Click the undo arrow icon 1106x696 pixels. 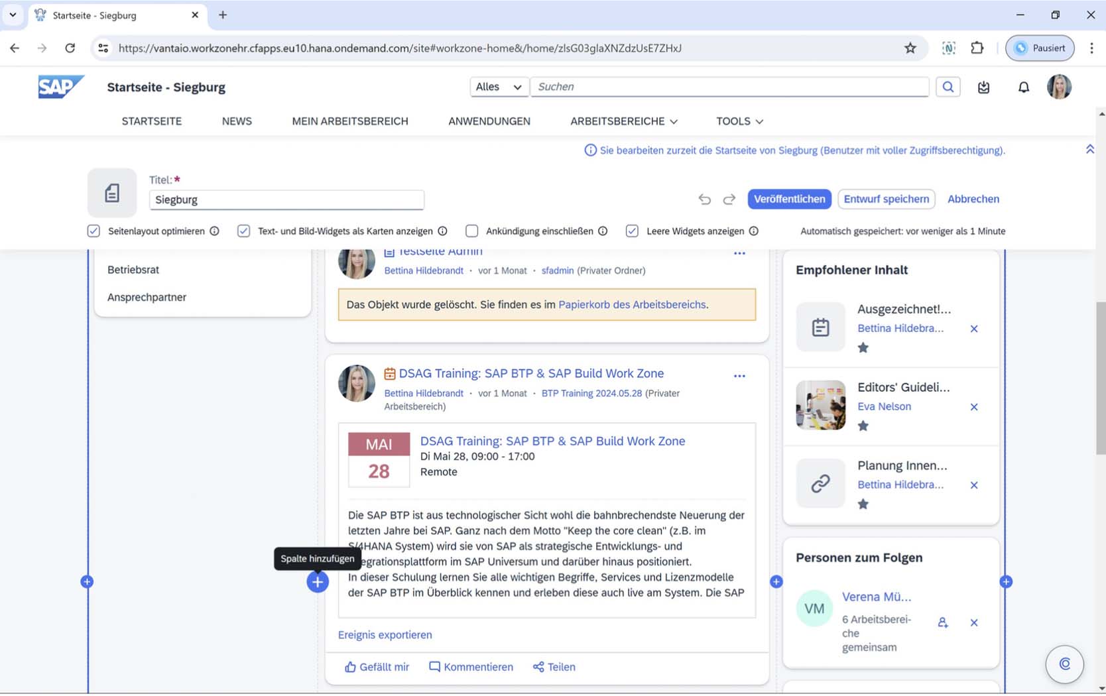coord(704,199)
